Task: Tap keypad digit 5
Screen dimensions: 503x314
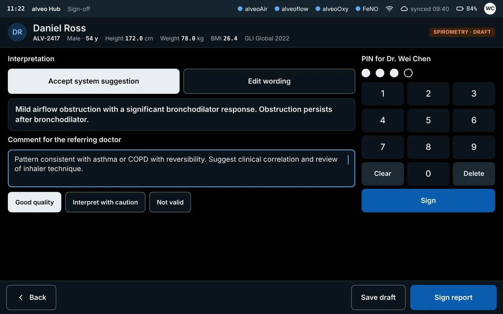Action: pyautogui.click(x=428, y=120)
